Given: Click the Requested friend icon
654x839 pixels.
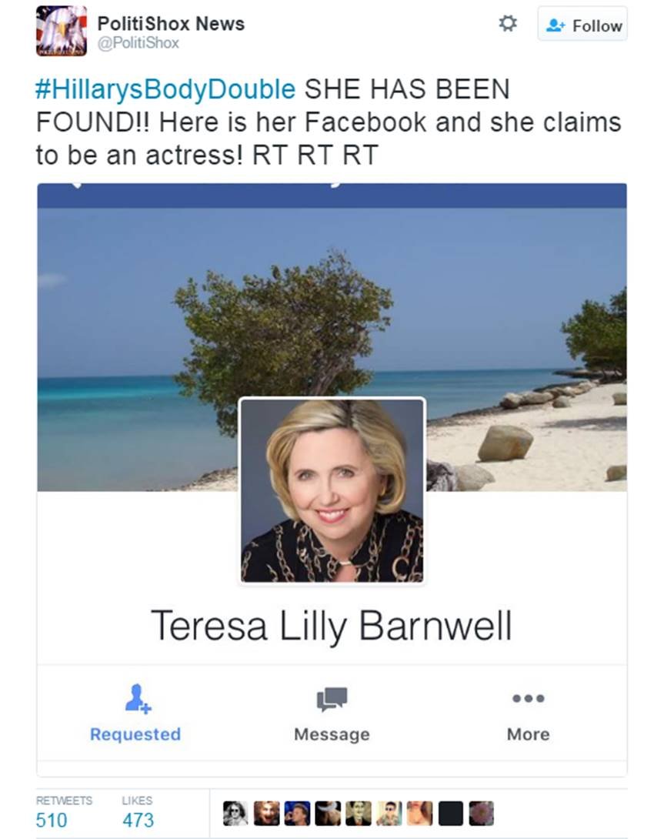Looking at the screenshot, I should 138,698.
